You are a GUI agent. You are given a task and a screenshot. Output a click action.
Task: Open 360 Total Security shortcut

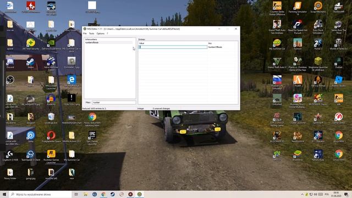click(x=31, y=44)
